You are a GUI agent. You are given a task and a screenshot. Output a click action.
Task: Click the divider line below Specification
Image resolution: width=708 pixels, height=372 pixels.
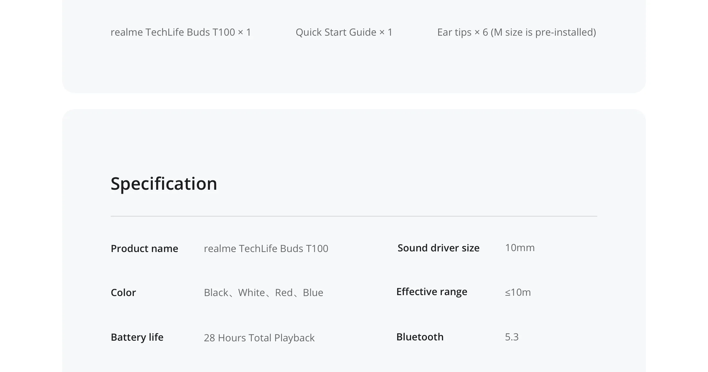coord(354,216)
